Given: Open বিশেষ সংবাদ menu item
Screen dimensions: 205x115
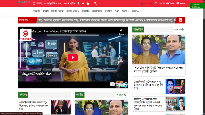Looking at the screenshot, I should [x=57, y=11].
